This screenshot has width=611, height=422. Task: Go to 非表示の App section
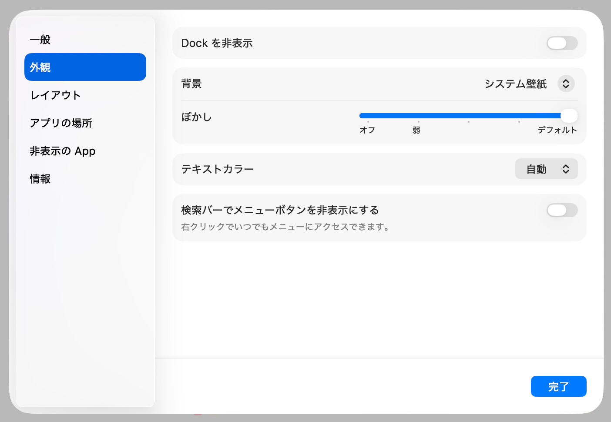pos(85,151)
